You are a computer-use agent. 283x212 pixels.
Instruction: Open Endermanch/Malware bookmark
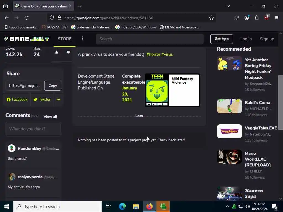(x=91, y=27)
